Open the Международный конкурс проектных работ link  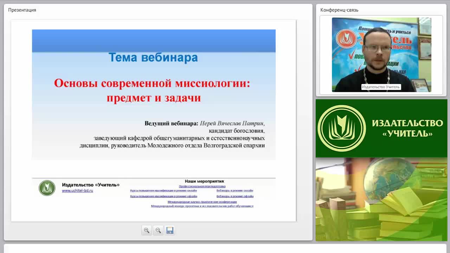(x=202, y=206)
